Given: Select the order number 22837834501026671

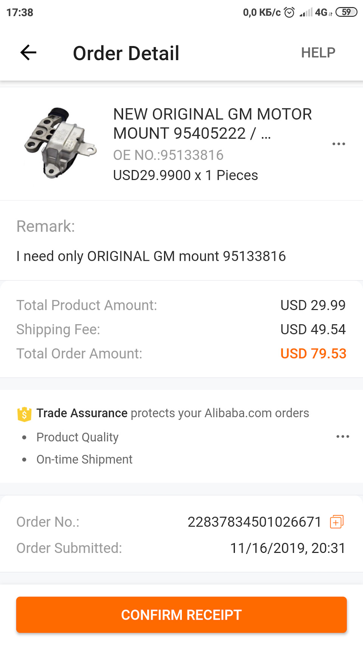Looking at the screenshot, I should click(x=254, y=522).
